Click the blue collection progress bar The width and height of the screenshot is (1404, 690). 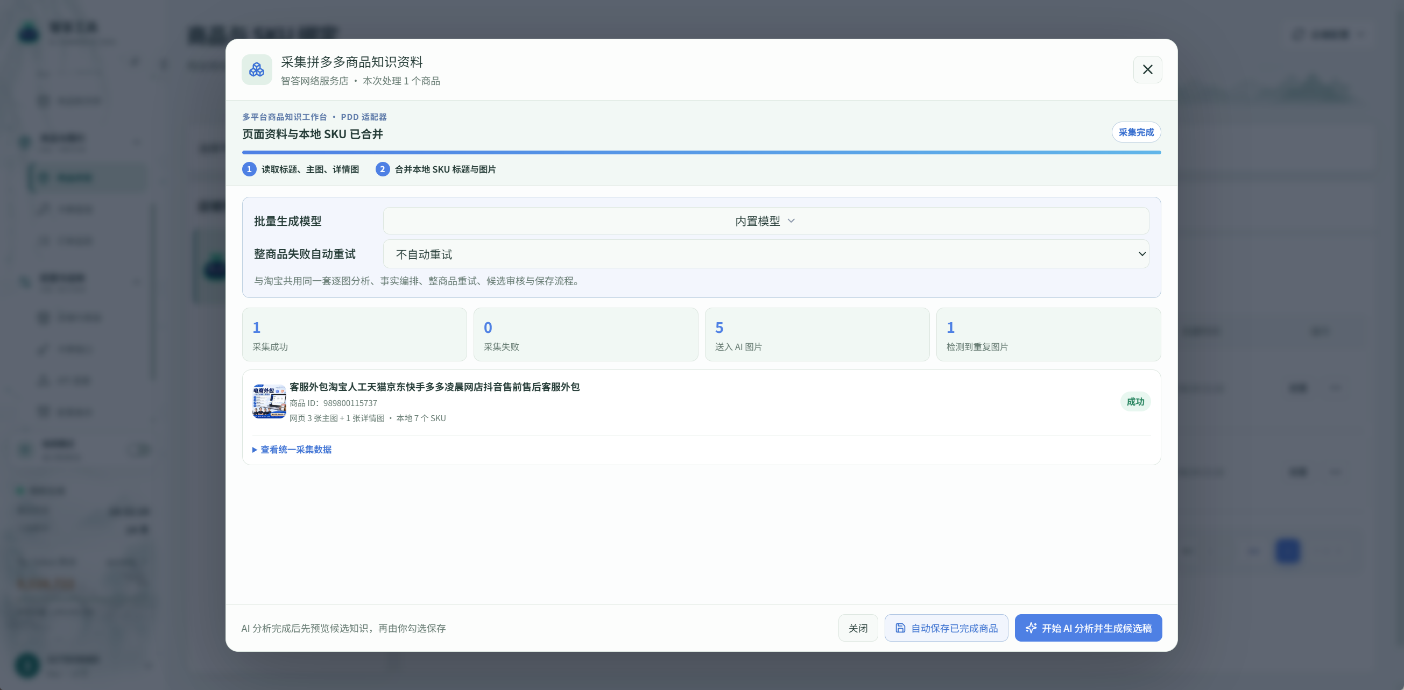(x=701, y=153)
